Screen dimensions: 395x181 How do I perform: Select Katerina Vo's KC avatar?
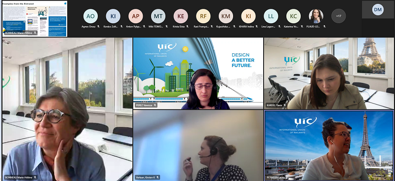point(293,16)
